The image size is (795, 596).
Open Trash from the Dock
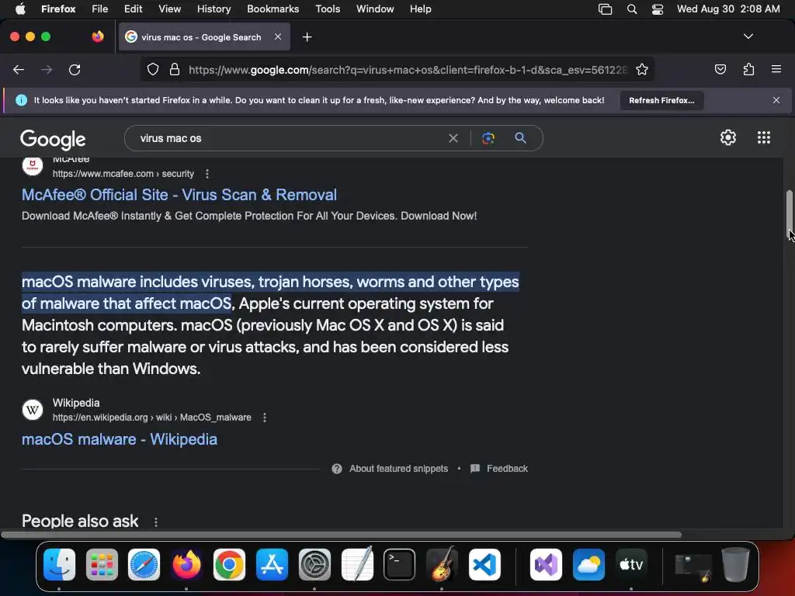[735, 565]
